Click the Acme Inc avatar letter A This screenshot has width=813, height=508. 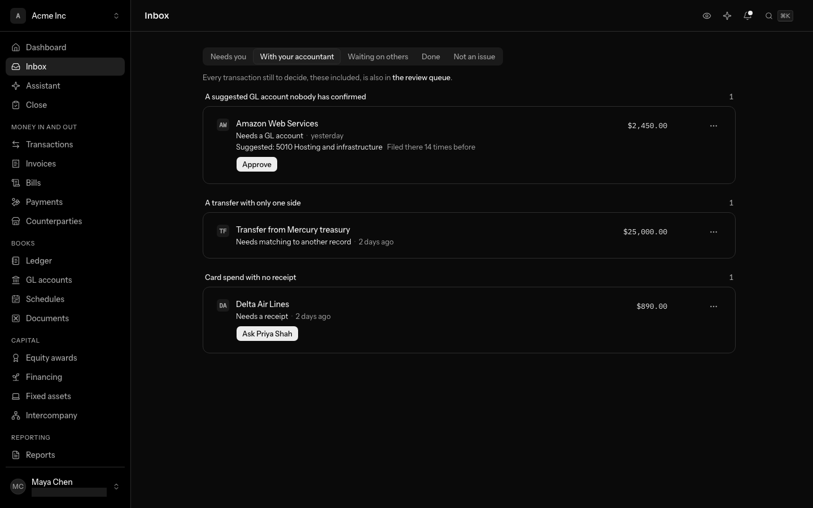[18, 16]
